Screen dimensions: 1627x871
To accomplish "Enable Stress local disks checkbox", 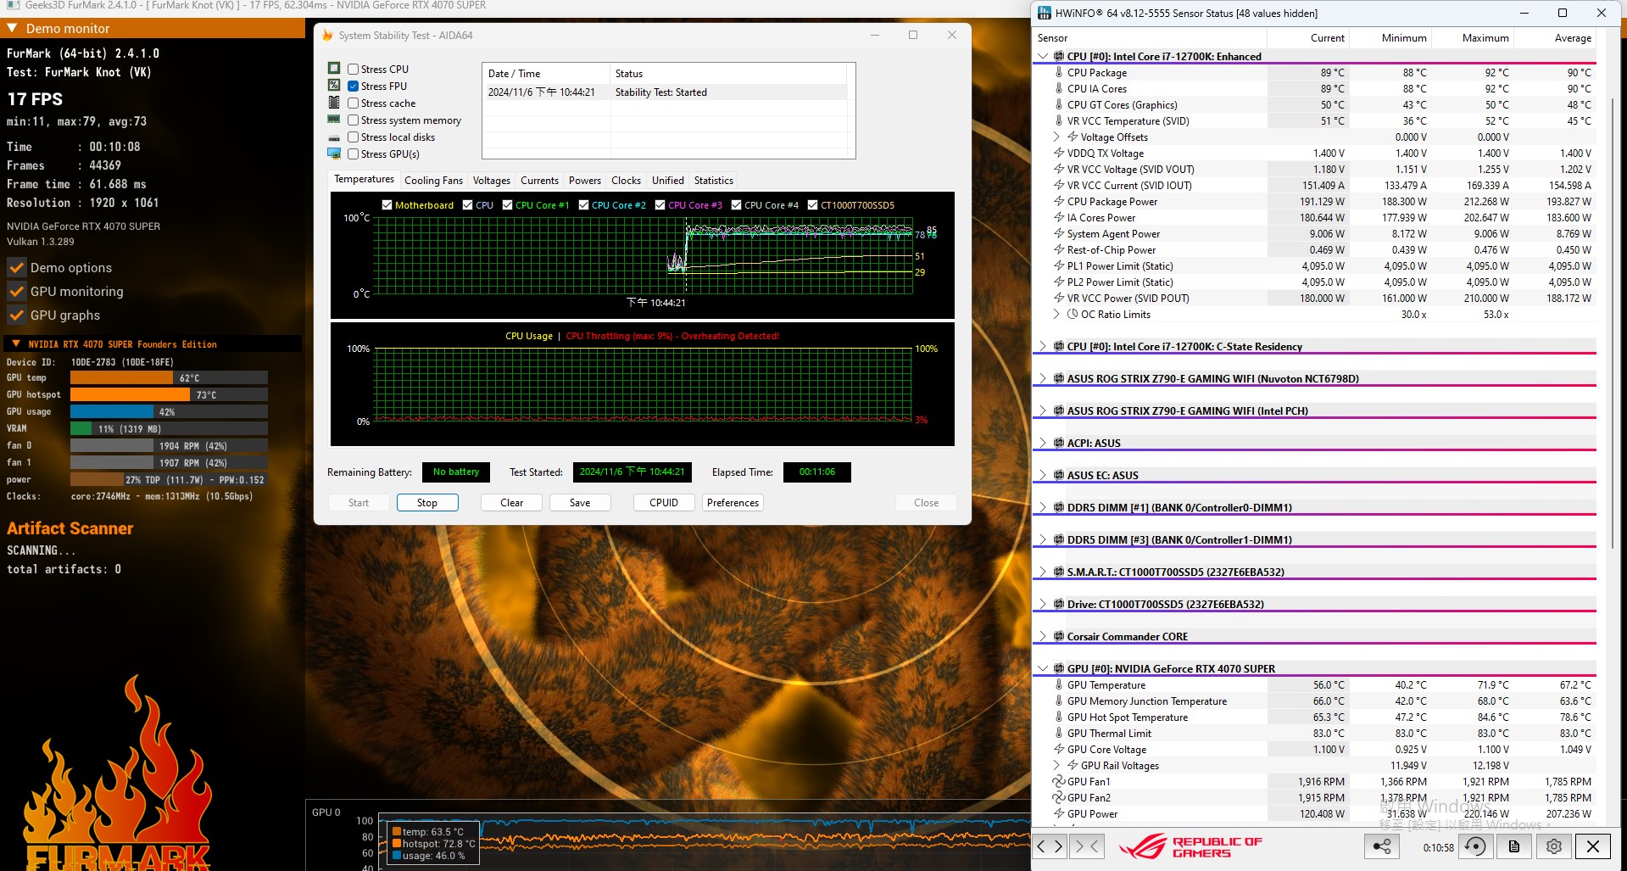I will [x=354, y=137].
